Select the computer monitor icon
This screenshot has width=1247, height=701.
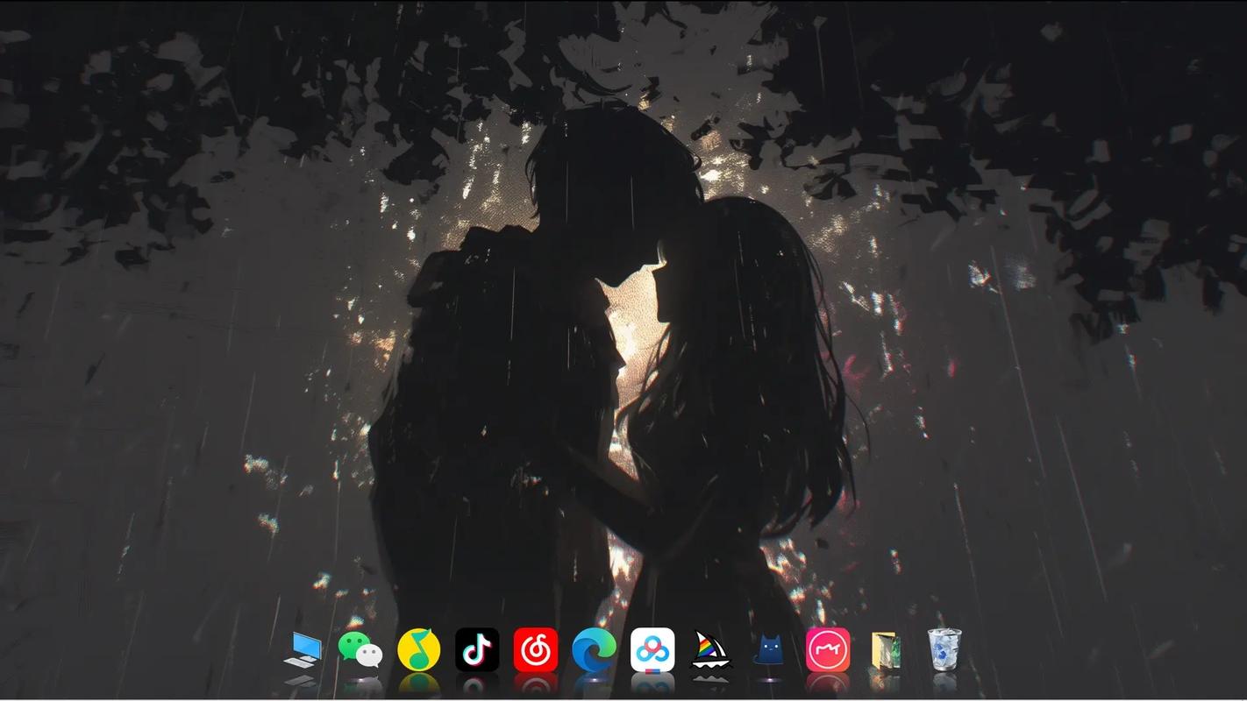coord(303,650)
